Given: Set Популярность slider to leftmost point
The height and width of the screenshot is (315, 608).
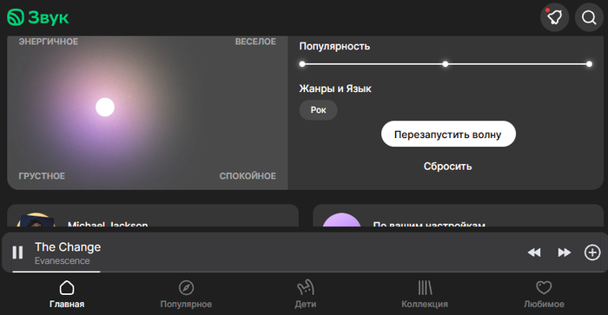Looking at the screenshot, I should (302, 64).
